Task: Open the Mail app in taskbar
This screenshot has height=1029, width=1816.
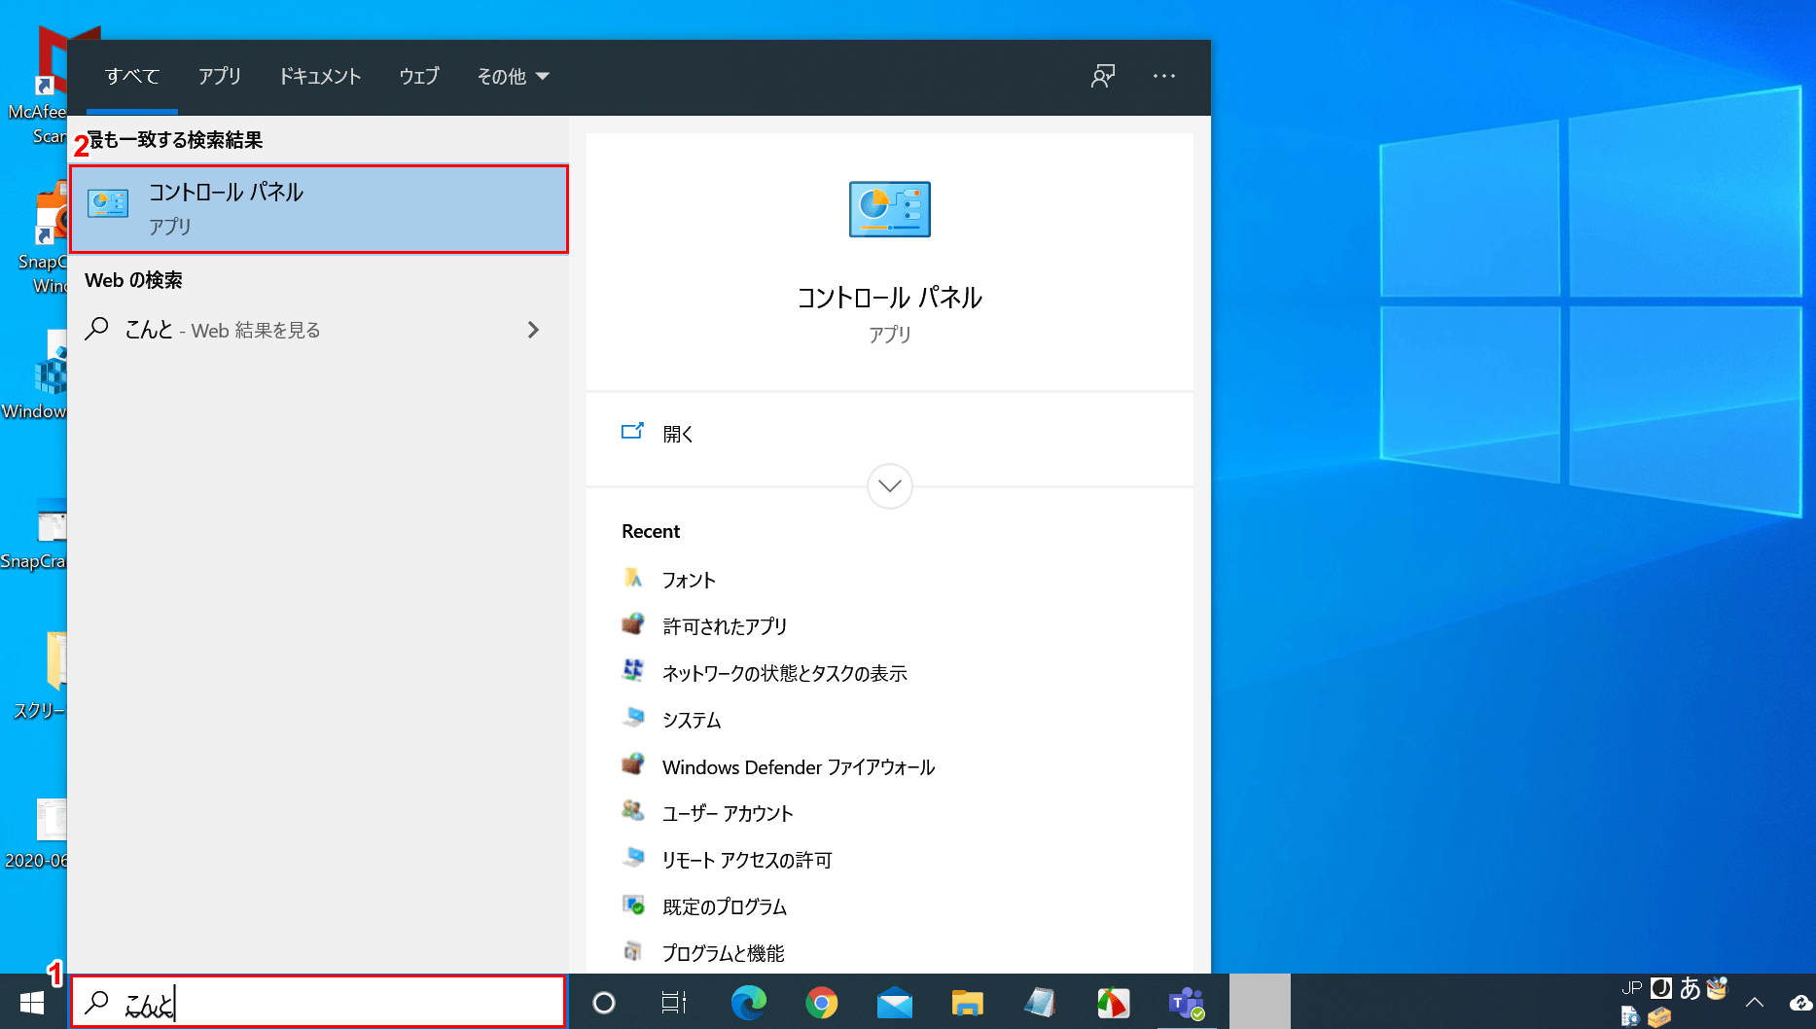Action: tap(895, 1003)
